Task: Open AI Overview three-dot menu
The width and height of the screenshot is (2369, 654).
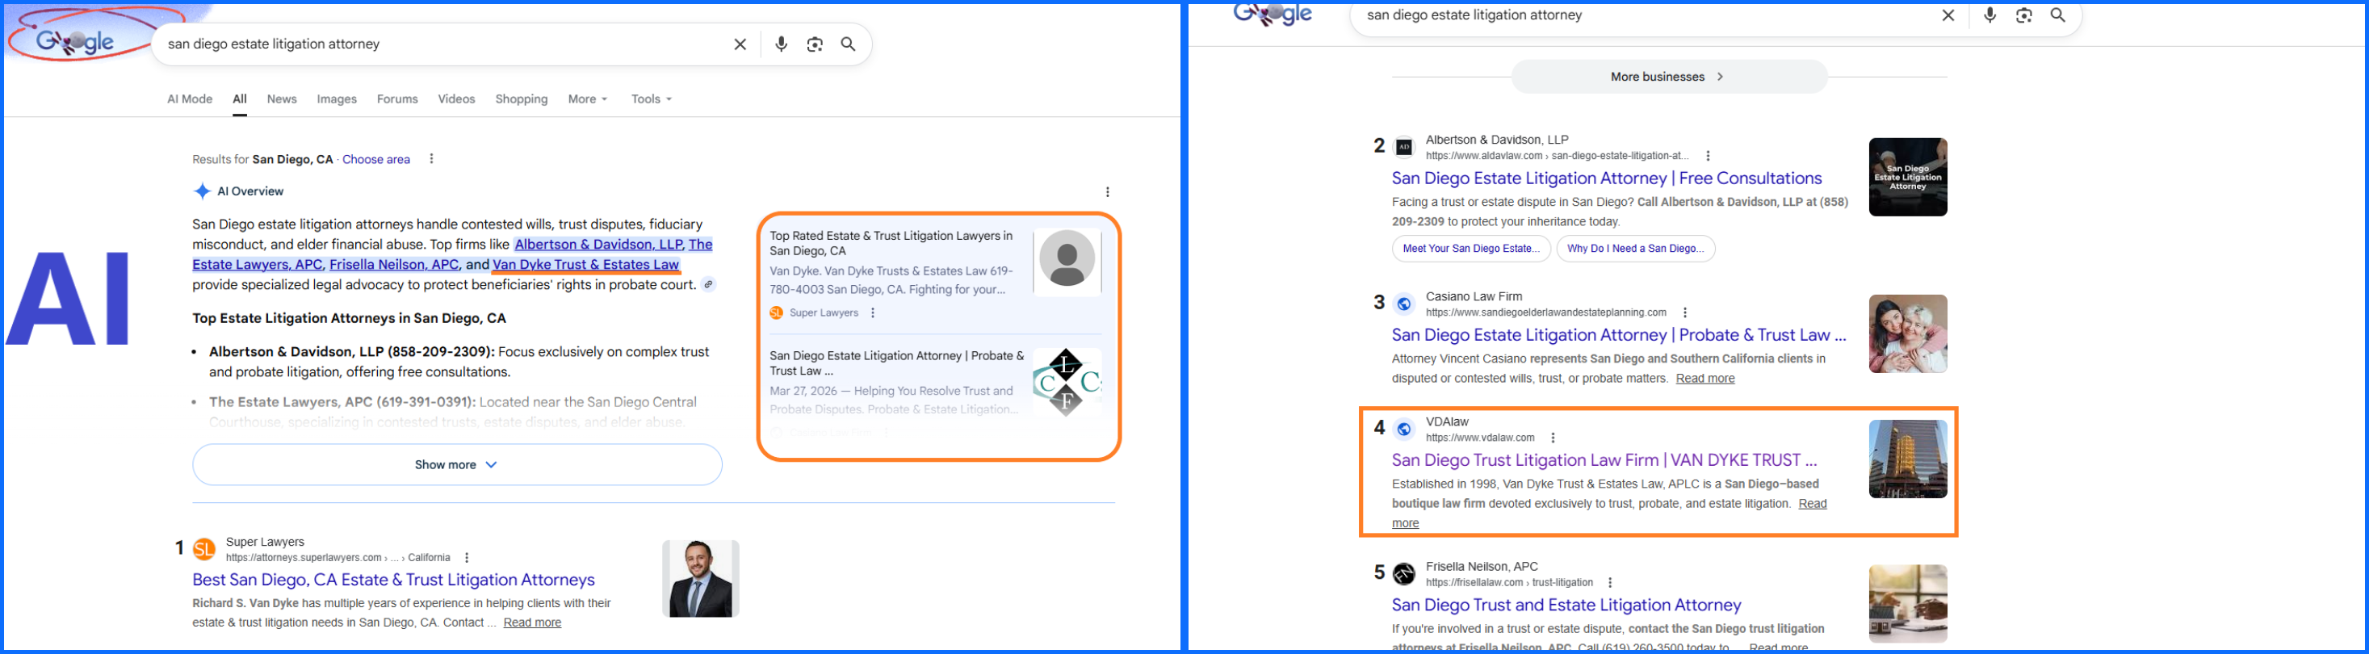Action: pos(1107,192)
